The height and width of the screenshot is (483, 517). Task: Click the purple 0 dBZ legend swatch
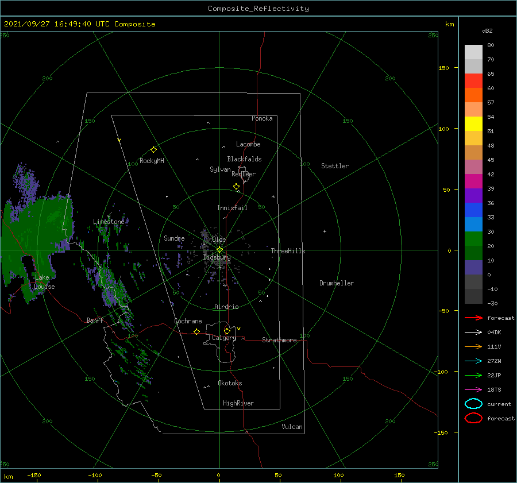[473, 267]
